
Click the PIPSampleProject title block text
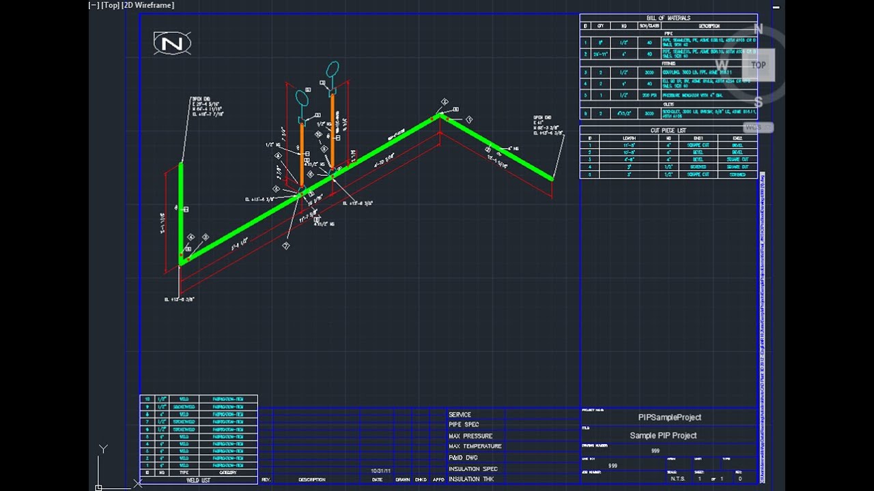670,417
